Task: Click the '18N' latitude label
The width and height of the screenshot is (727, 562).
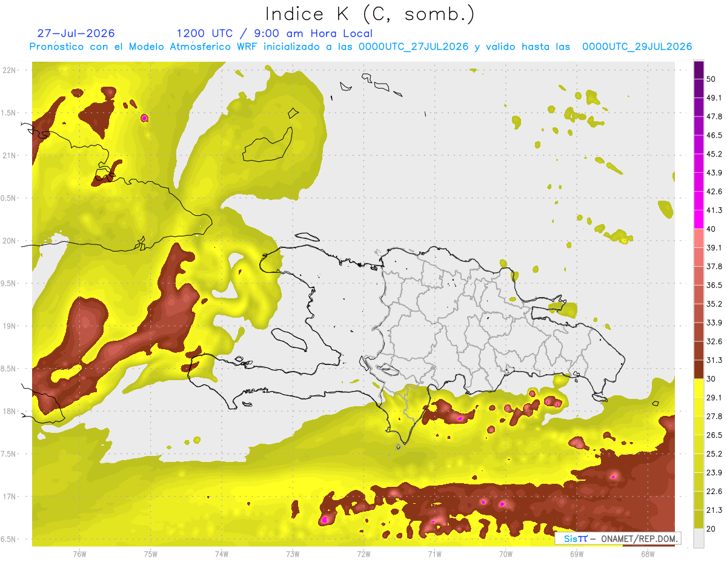Action: [9, 412]
